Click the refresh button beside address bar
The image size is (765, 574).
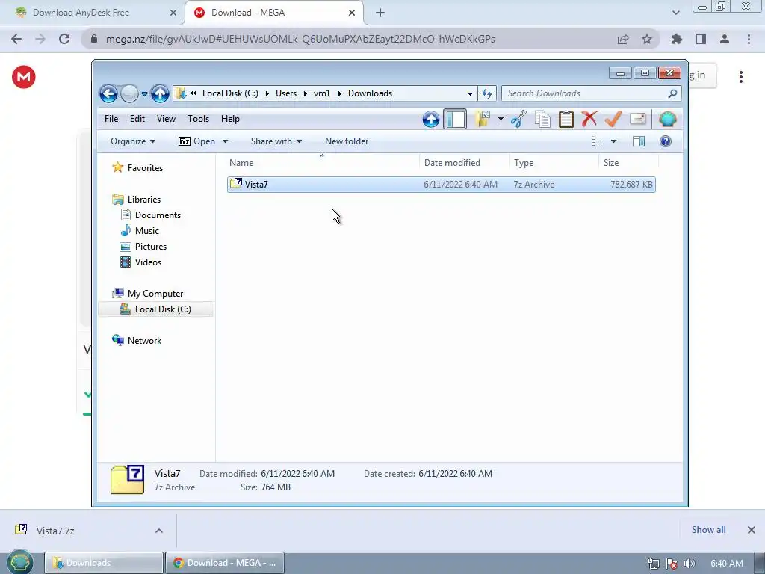[x=487, y=93]
